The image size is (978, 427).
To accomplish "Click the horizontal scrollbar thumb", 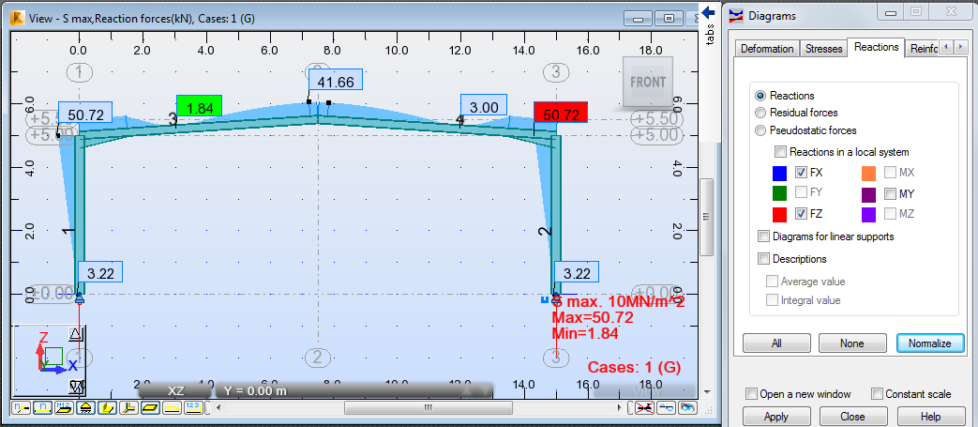I will [428, 407].
